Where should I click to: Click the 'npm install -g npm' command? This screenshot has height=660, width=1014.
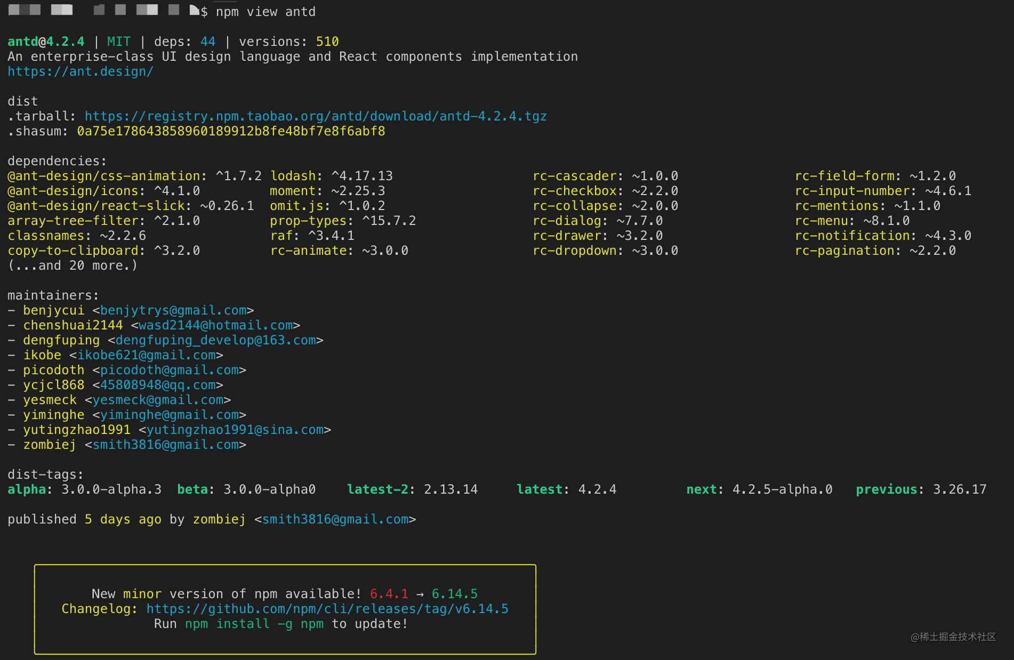pos(254,624)
